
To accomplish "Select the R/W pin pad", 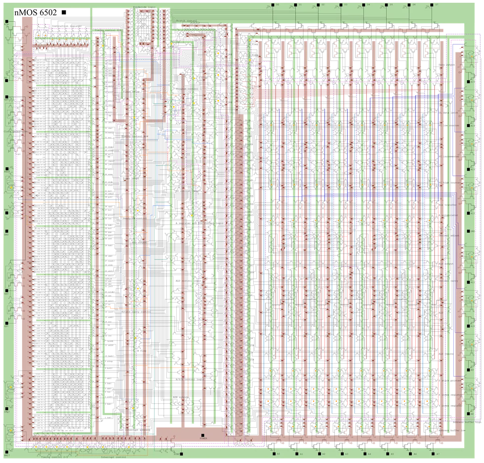I will (6, 21).
